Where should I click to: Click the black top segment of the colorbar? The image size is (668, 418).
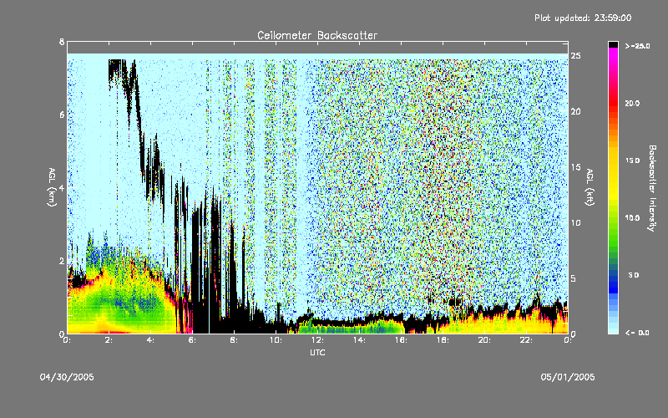point(613,44)
